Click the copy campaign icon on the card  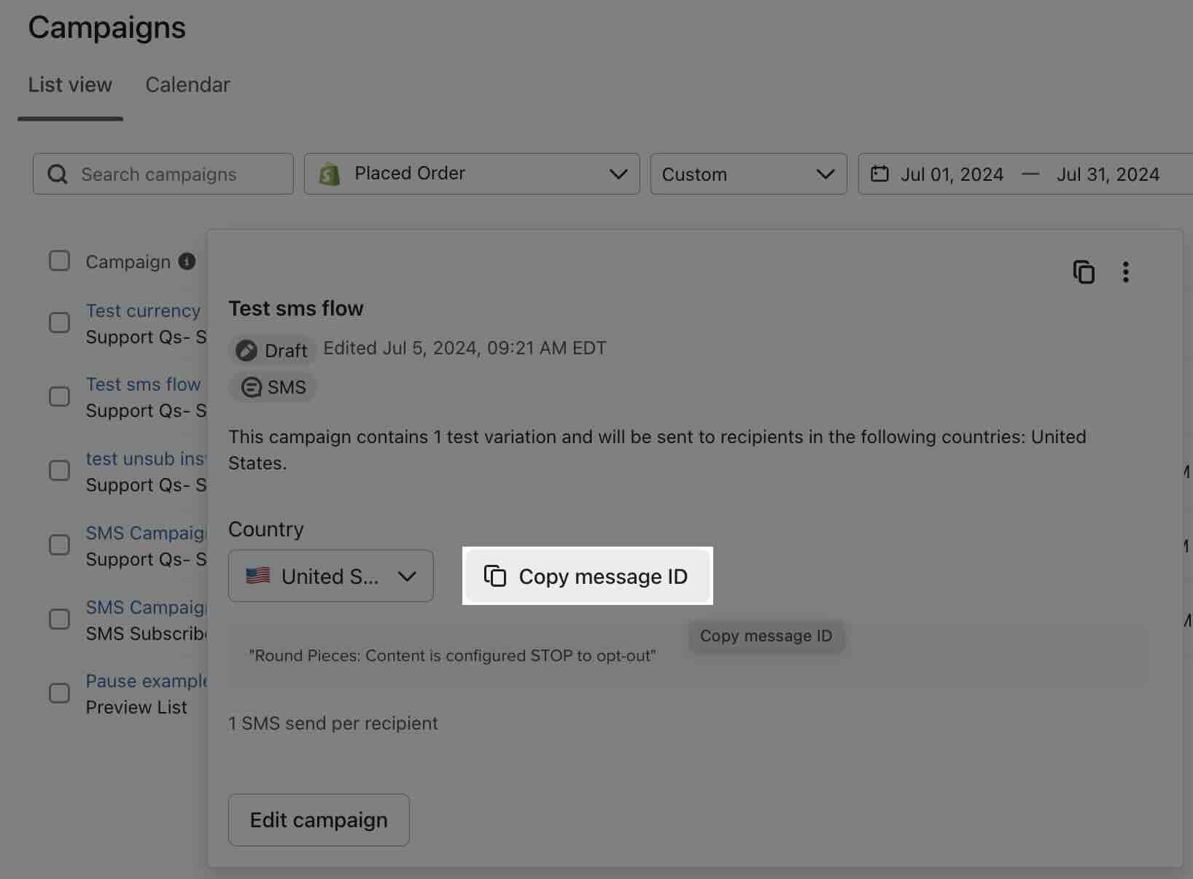(x=1084, y=272)
